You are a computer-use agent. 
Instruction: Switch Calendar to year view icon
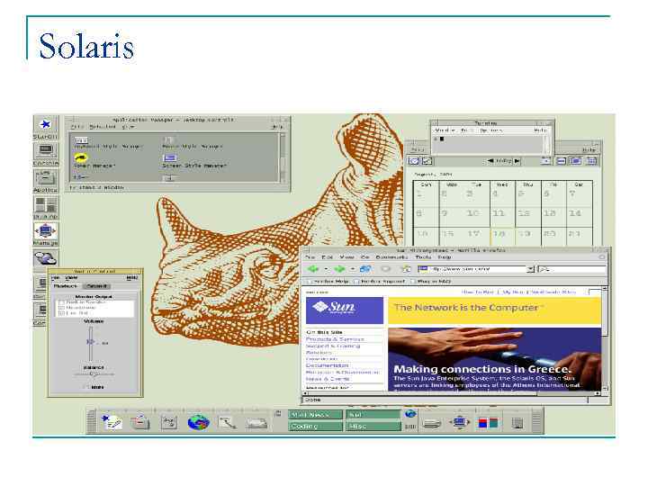point(591,161)
